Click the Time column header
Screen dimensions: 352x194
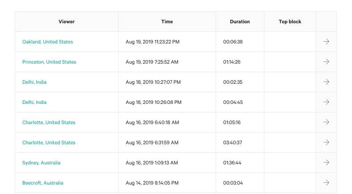click(x=167, y=22)
